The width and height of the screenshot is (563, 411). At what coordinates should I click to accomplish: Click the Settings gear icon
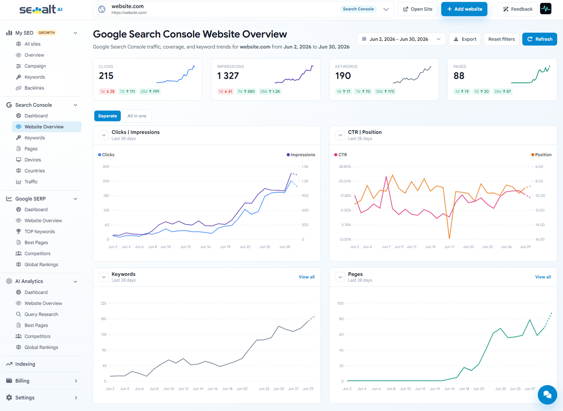9,397
